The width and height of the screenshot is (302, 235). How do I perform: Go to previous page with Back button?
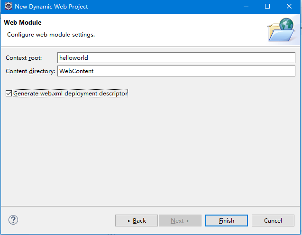[137, 221]
